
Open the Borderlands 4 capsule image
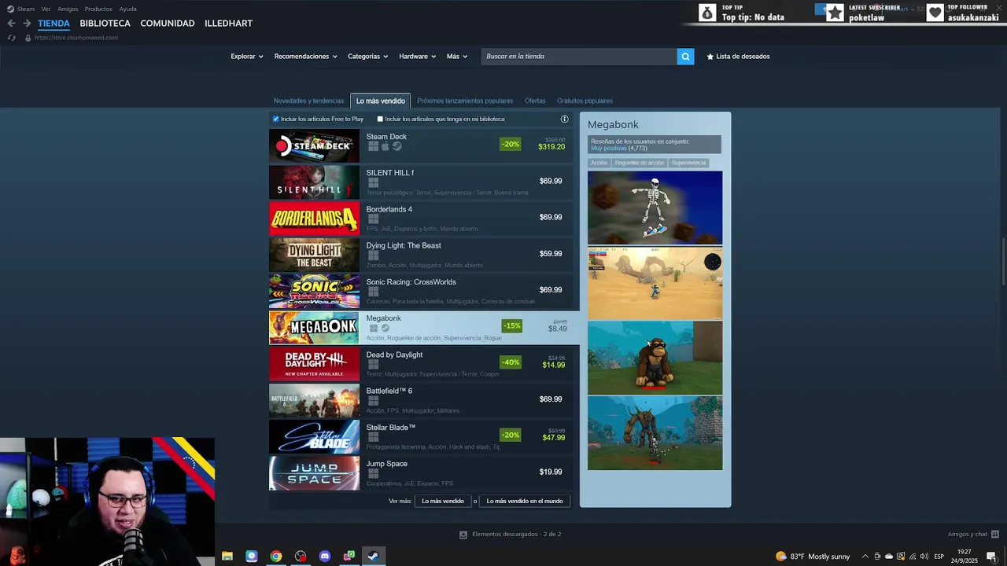click(x=314, y=219)
